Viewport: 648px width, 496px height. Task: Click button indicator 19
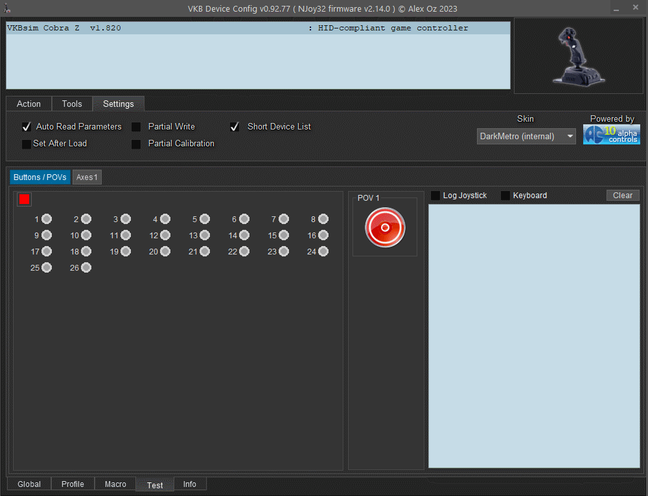[x=126, y=251]
